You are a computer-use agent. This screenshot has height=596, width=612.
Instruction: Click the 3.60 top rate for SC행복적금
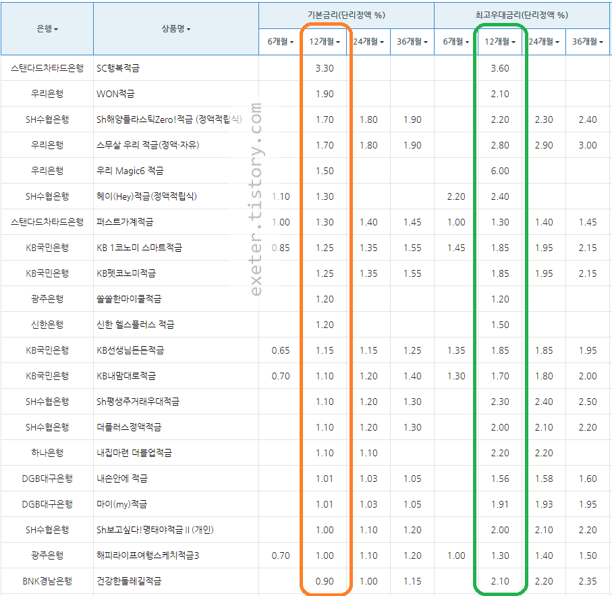point(500,68)
